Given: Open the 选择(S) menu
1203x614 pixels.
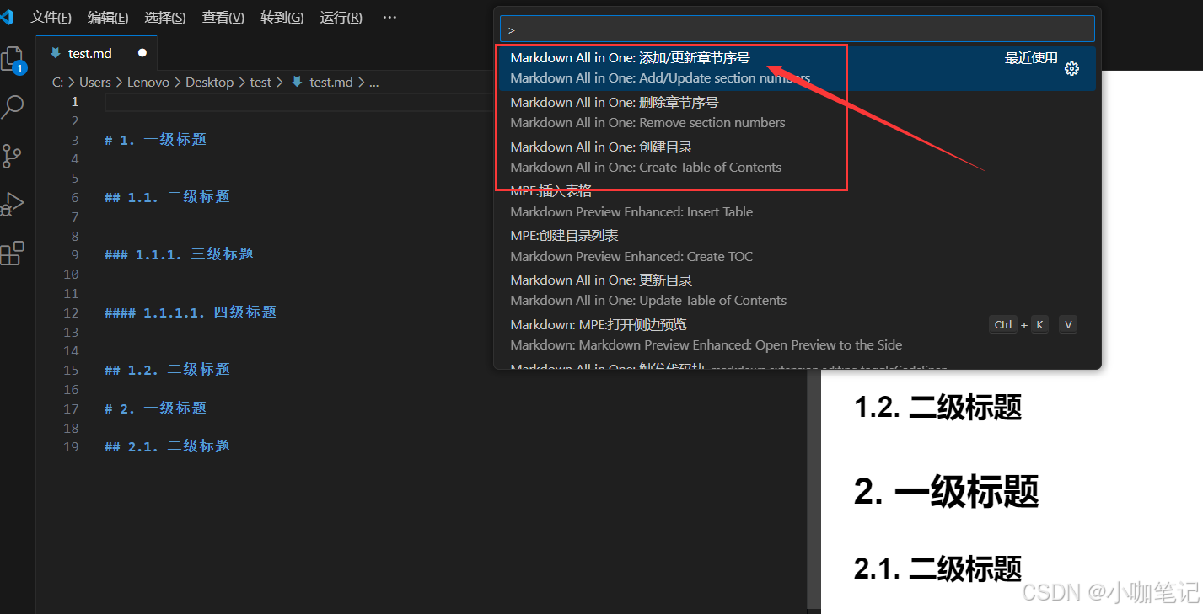Looking at the screenshot, I should point(165,18).
